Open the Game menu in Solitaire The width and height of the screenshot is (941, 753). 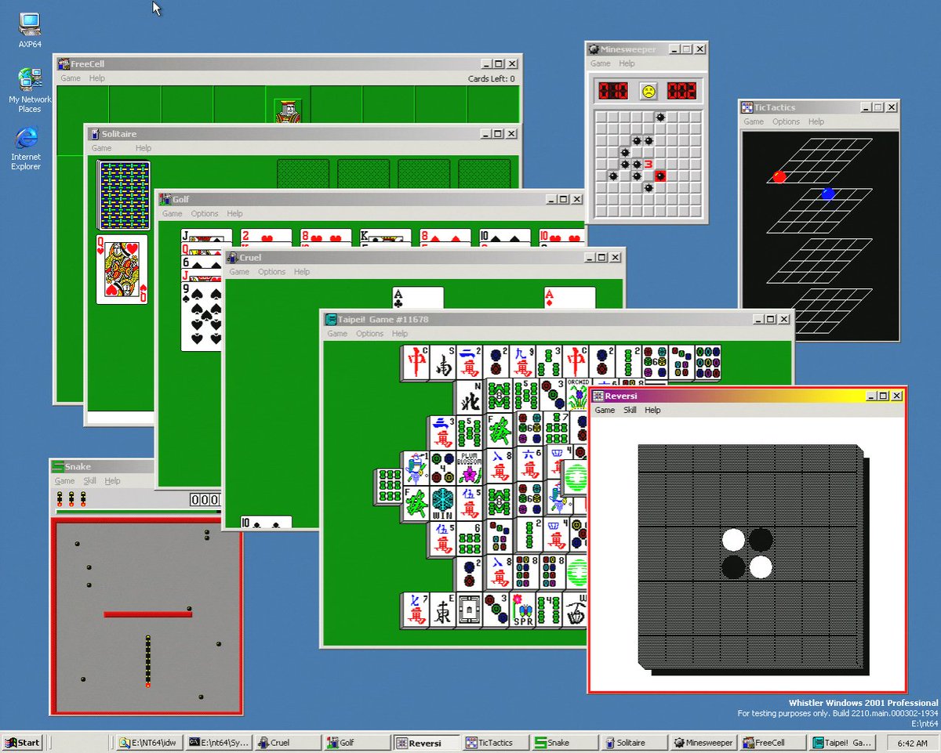tap(102, 148)
